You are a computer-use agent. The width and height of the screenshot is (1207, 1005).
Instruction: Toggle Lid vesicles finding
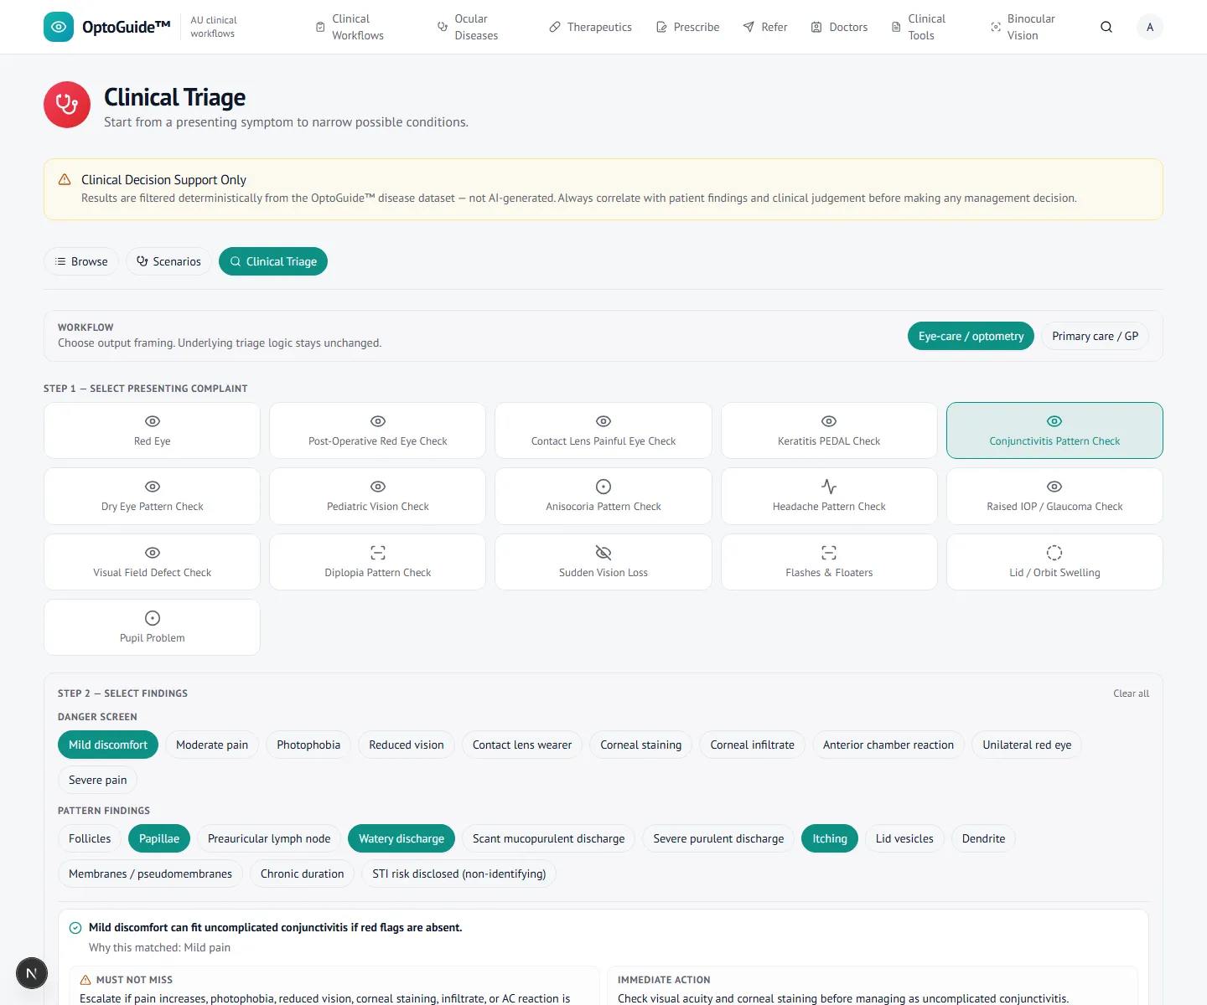click(904, 838)
